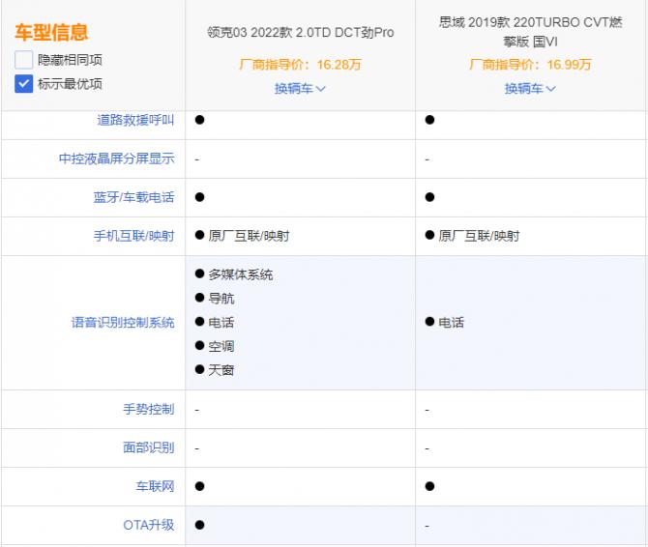Click the 多媒体系统 bullet item for 领克03
Image resolution: width=648 pixels, height=547 pixels.
click(240, 274)
